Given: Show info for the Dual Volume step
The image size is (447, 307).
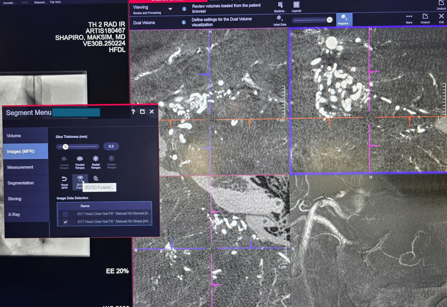Looking at the screenshot, I should [184, 23].
